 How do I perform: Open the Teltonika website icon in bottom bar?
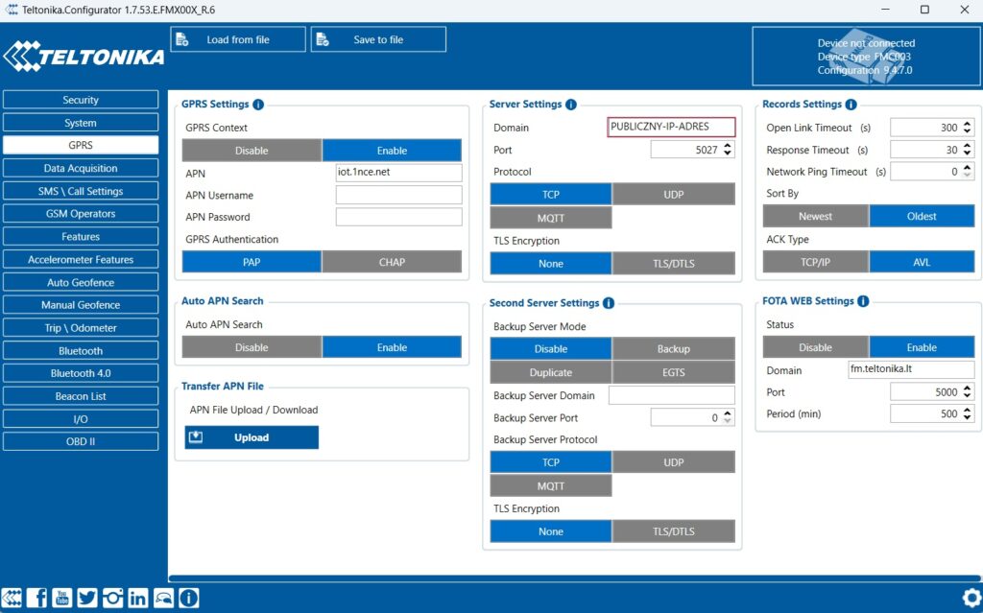click(x=12, y=598)
